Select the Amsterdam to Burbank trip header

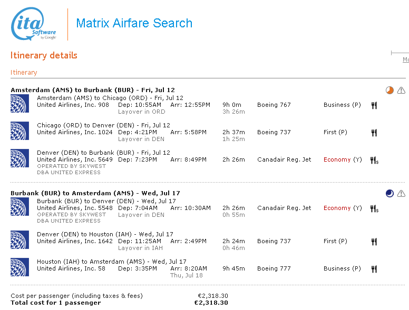[92, 90]
